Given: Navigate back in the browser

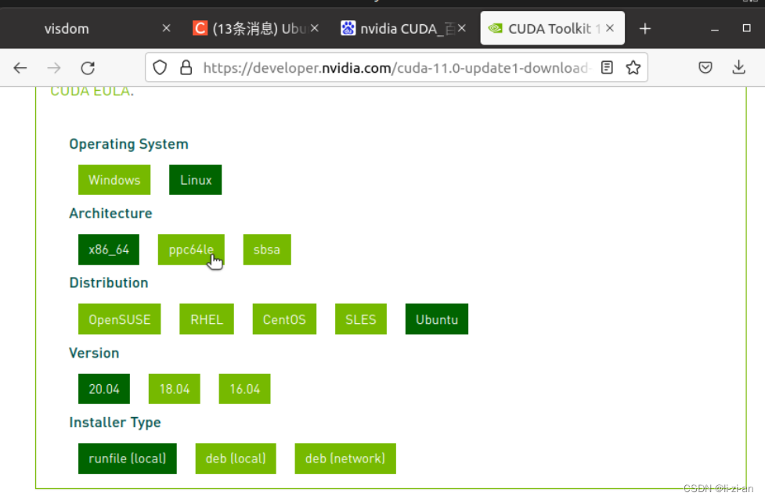Looking at the screenshot, I should tap(20, 67).
